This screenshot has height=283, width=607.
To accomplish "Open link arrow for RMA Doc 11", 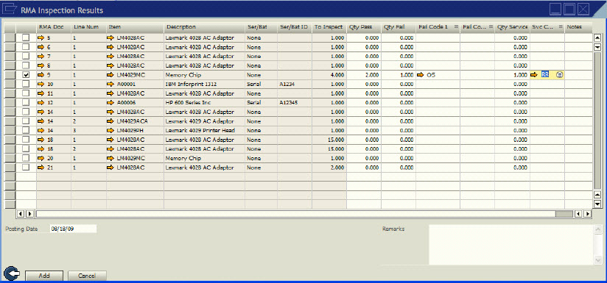I will coord(41,93).
